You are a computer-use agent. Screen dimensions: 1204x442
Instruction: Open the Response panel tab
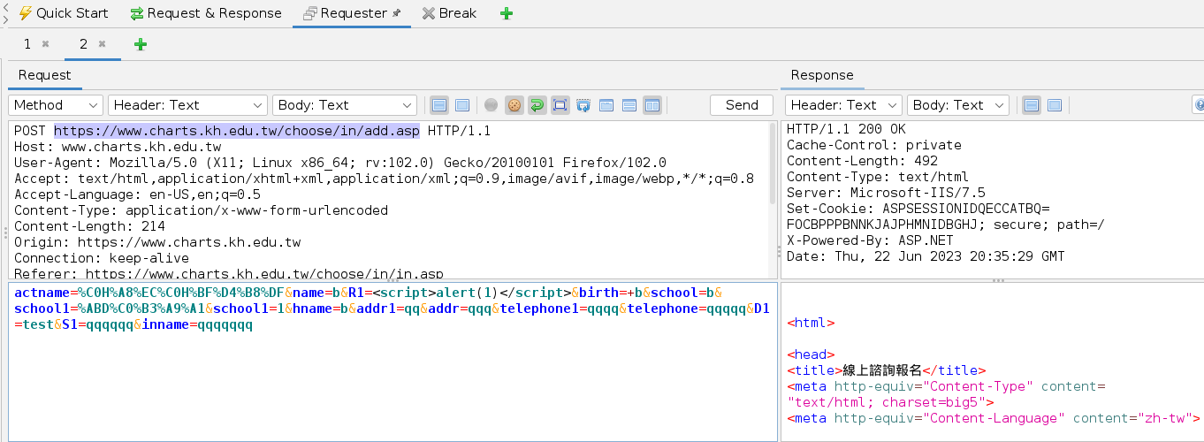click(822, 75)
